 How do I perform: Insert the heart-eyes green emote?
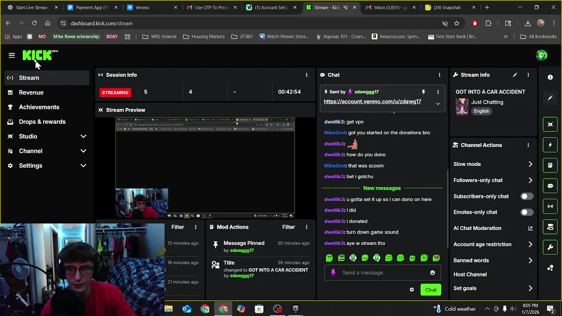[436, 258]
